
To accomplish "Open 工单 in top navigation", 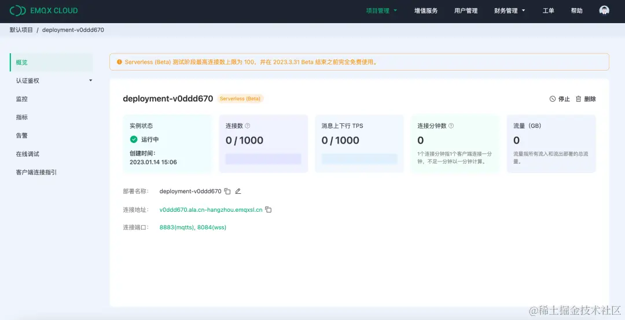I will tap(548, 11).
